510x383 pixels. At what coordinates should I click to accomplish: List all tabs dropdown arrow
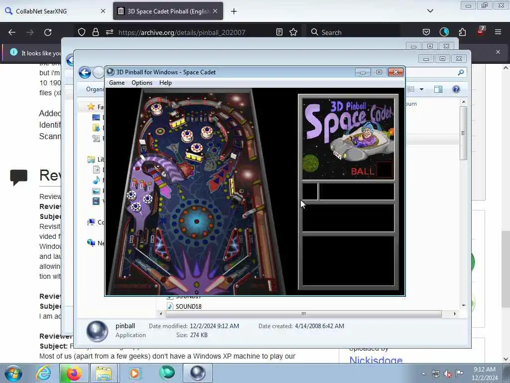(430, 11)
